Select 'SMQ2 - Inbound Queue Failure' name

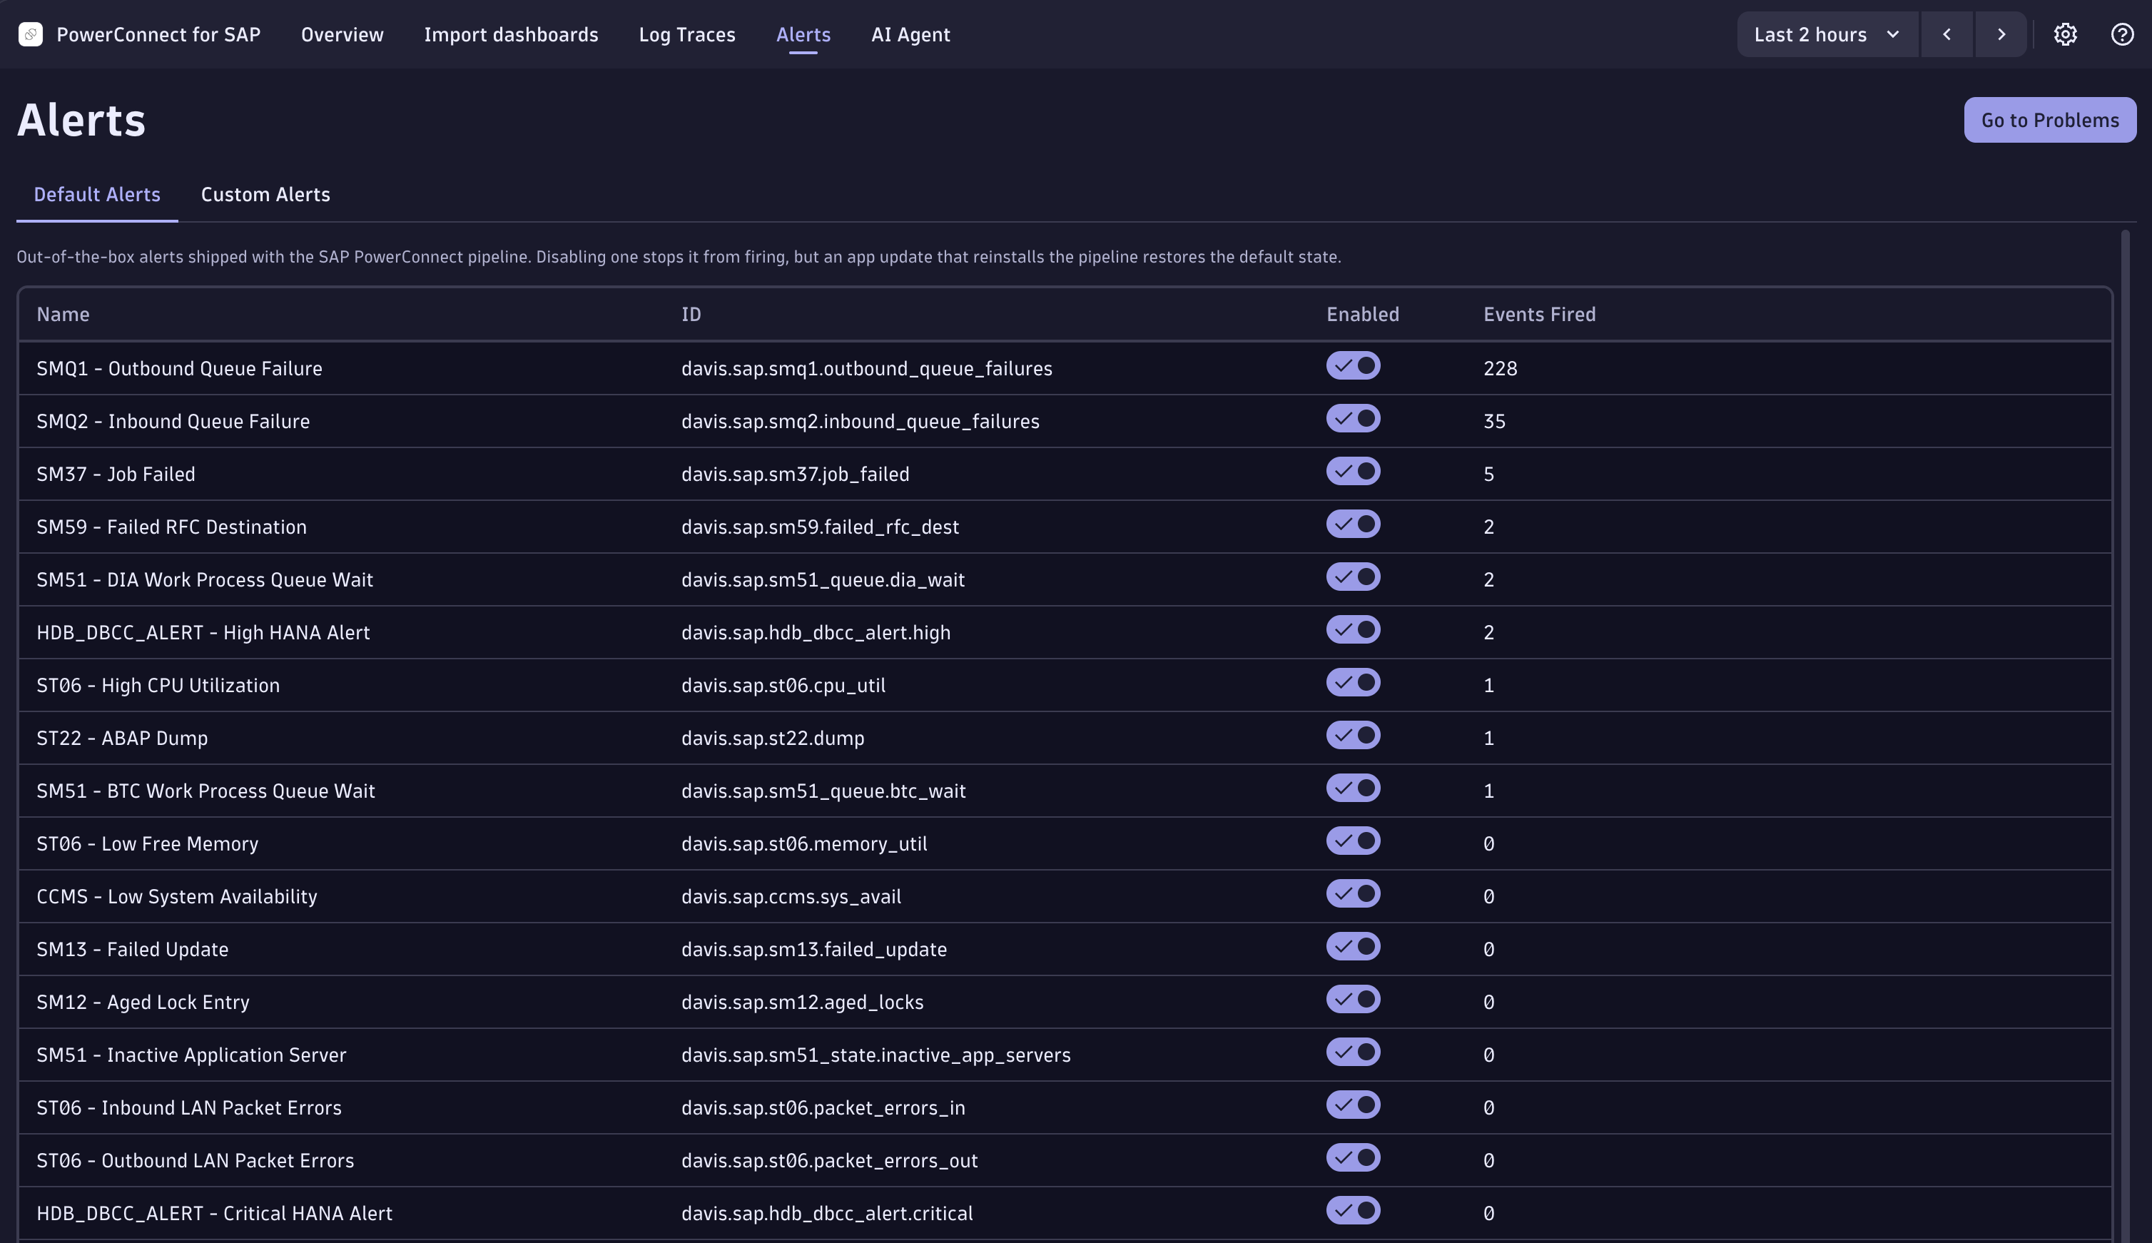(x=173, y=422)
